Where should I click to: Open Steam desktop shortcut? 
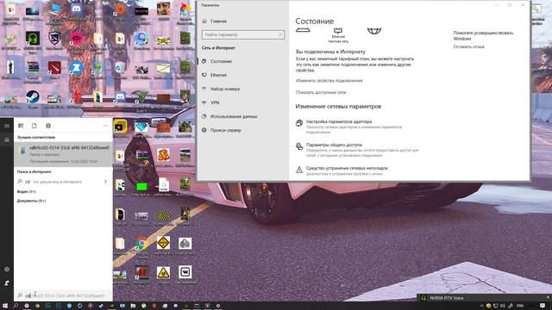pos(33,98)
